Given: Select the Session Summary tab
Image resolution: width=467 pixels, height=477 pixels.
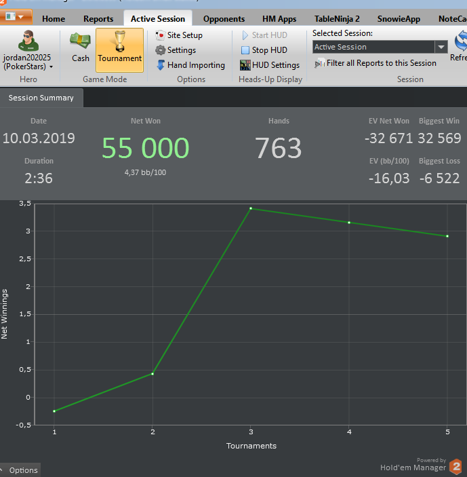Looking at the screenshot, I should coord(41,98).
